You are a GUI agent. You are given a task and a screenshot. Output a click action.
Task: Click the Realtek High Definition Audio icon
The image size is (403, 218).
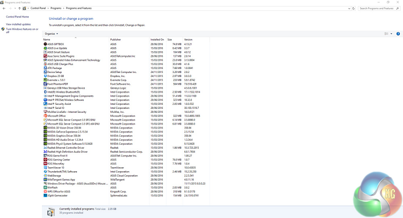pos(45,152)
